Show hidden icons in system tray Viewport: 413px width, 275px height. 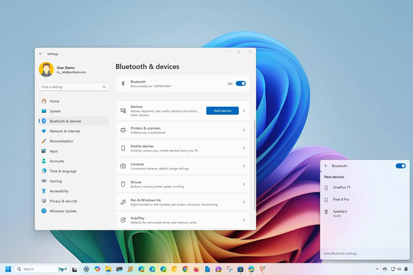[x=377, y=269]
